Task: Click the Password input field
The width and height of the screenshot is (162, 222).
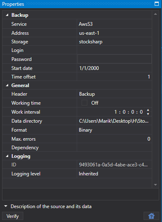Action: tap(115, 59)
